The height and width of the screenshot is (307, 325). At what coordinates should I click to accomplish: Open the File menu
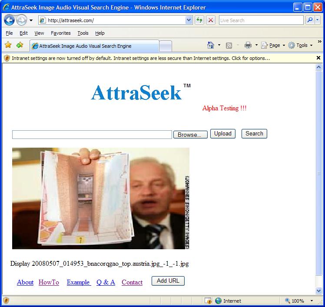click(9, 33)
